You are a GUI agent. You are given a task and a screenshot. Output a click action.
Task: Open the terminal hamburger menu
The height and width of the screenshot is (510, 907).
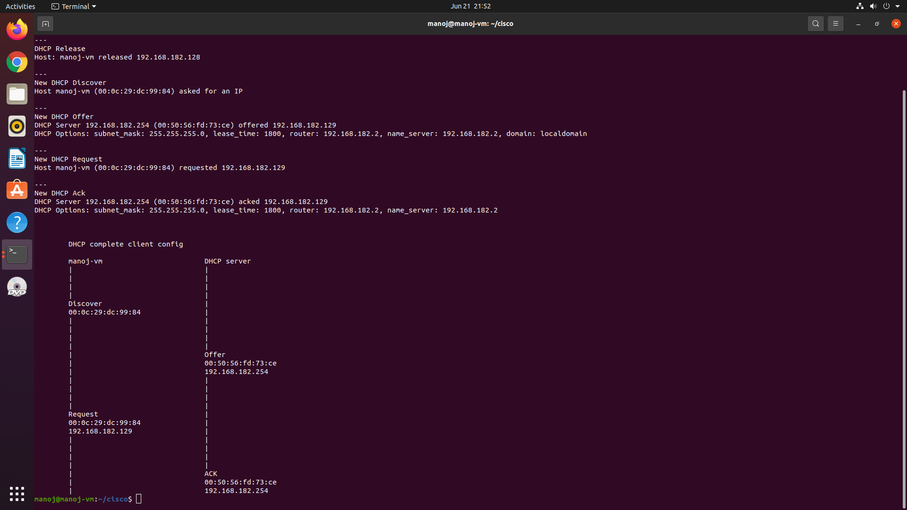click(835, 23)
